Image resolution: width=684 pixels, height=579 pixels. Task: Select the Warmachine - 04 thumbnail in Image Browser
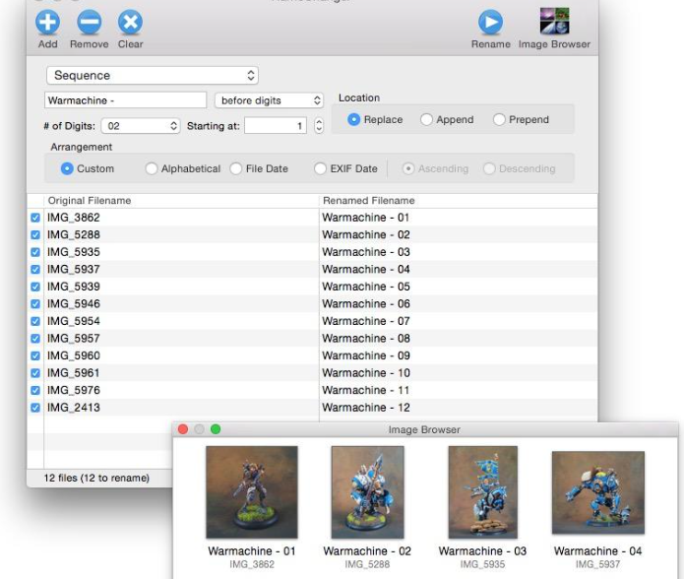(x=598, y=492)
